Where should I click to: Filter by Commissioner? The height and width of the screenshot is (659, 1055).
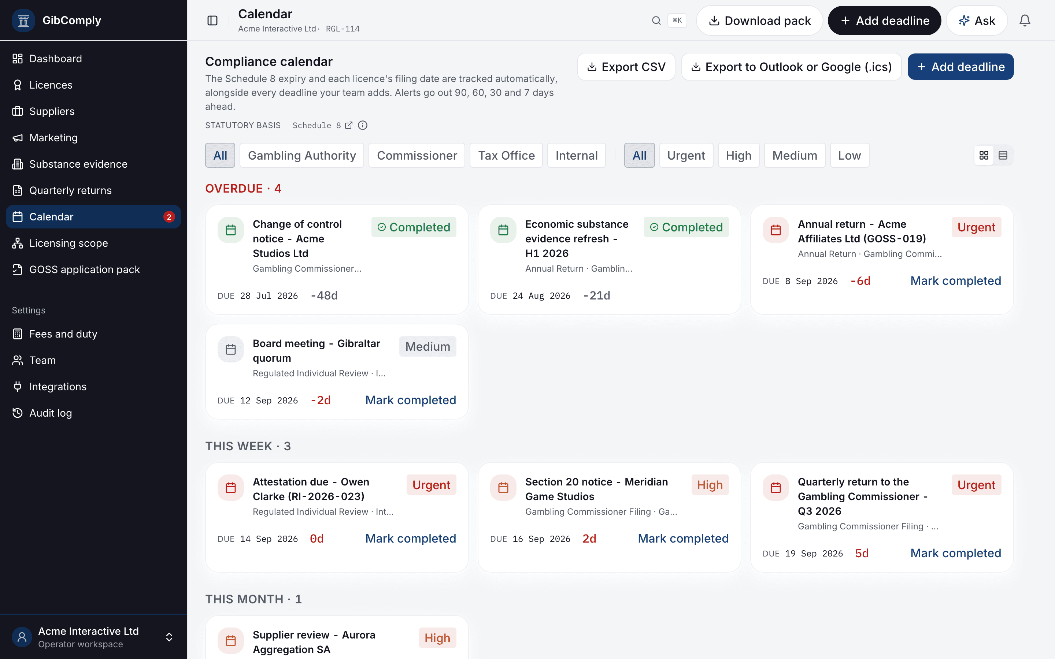point(417,155)
